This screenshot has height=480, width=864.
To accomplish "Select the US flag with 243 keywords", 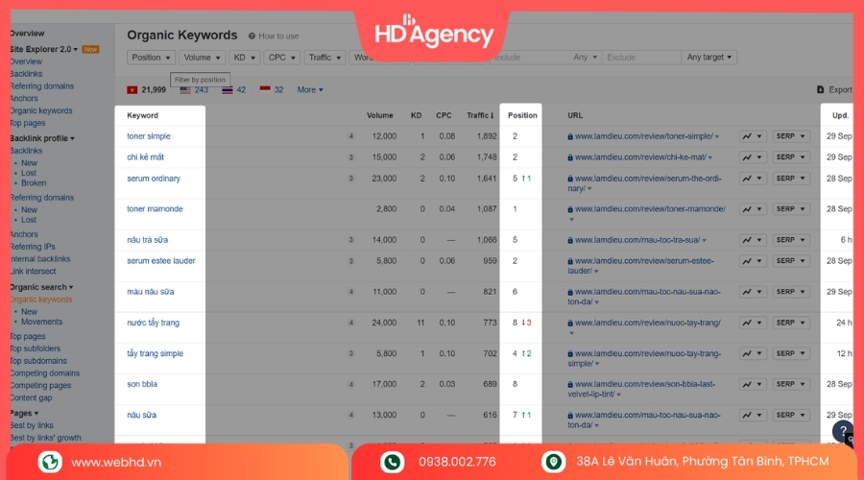I will tap(194, 90).
